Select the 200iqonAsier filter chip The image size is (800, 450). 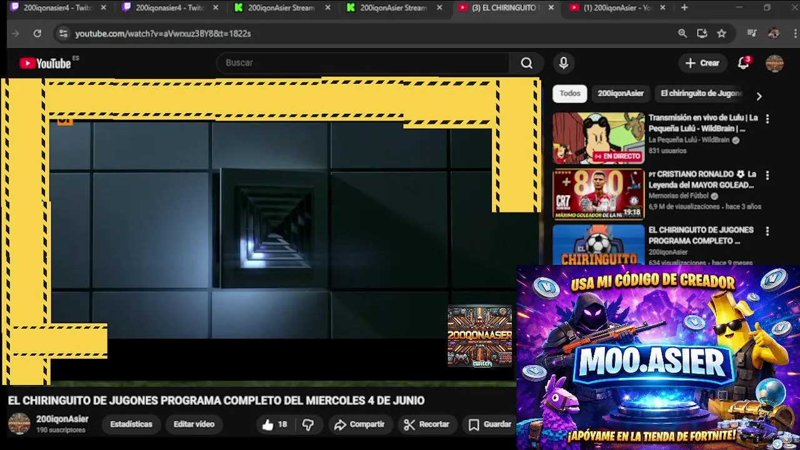[x=621, y=93]
